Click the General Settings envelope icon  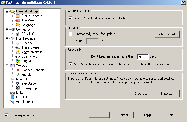click(12, 12)
